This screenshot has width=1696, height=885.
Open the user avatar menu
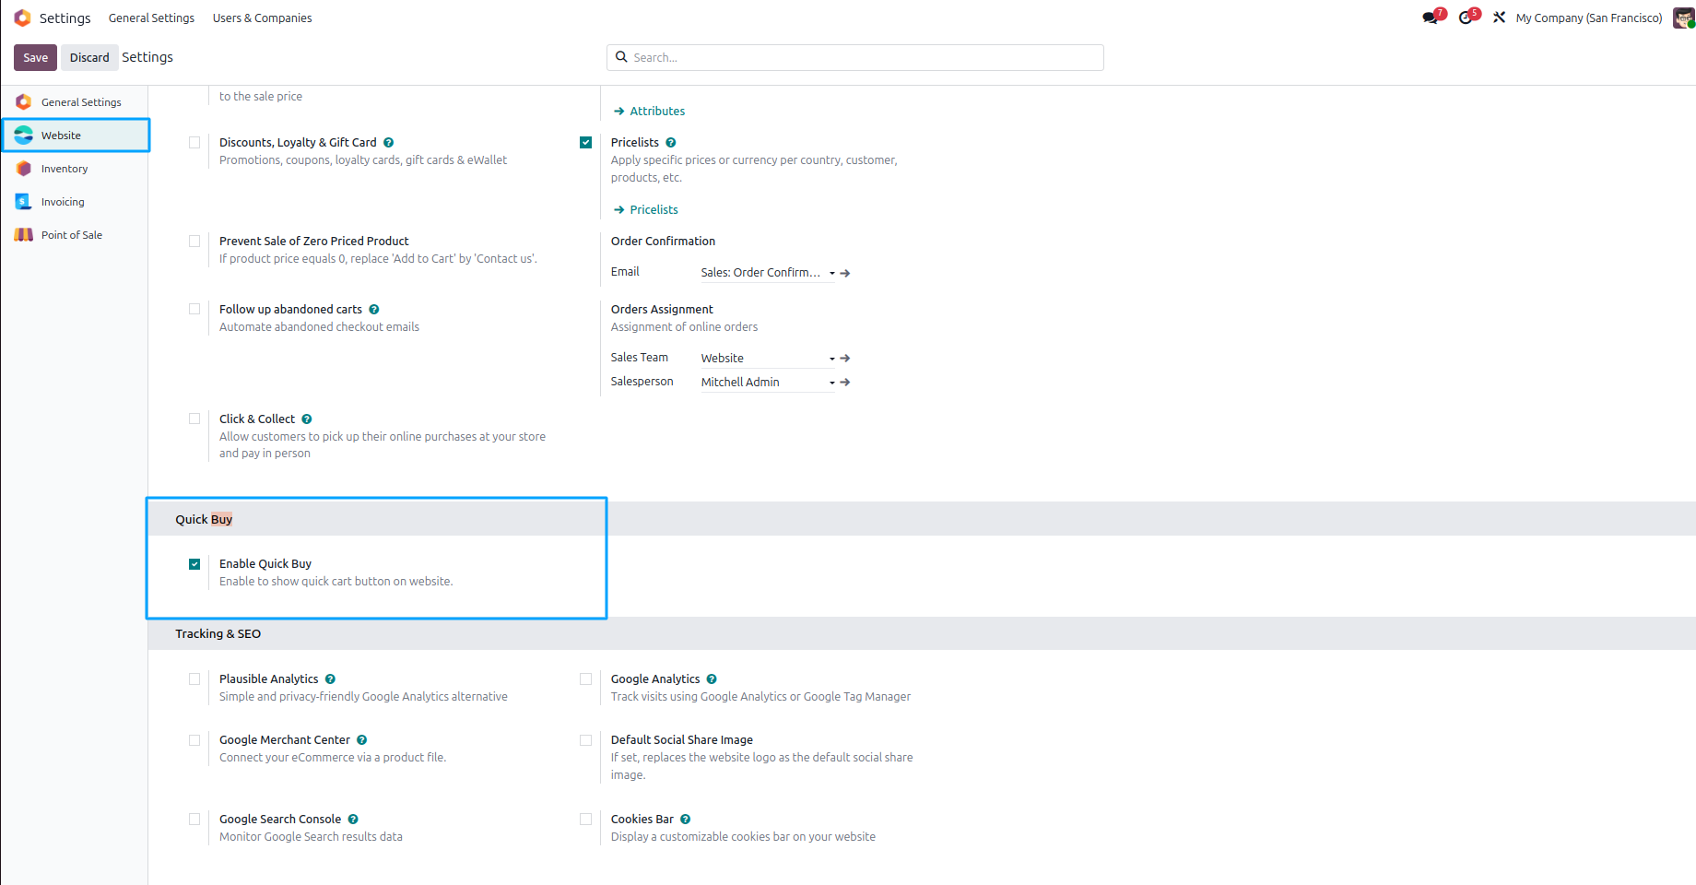coord(1683,18)
